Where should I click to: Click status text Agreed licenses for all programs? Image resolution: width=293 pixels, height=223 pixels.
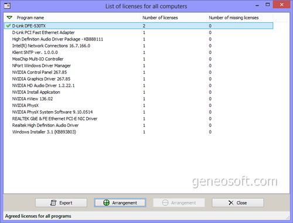point(38,216)
